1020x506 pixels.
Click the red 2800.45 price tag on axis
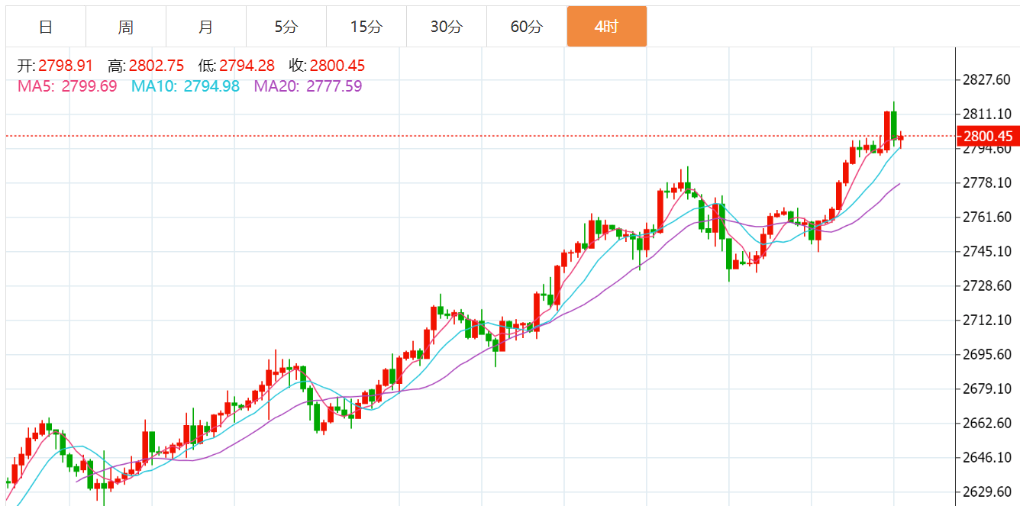(x=987, y=137)
